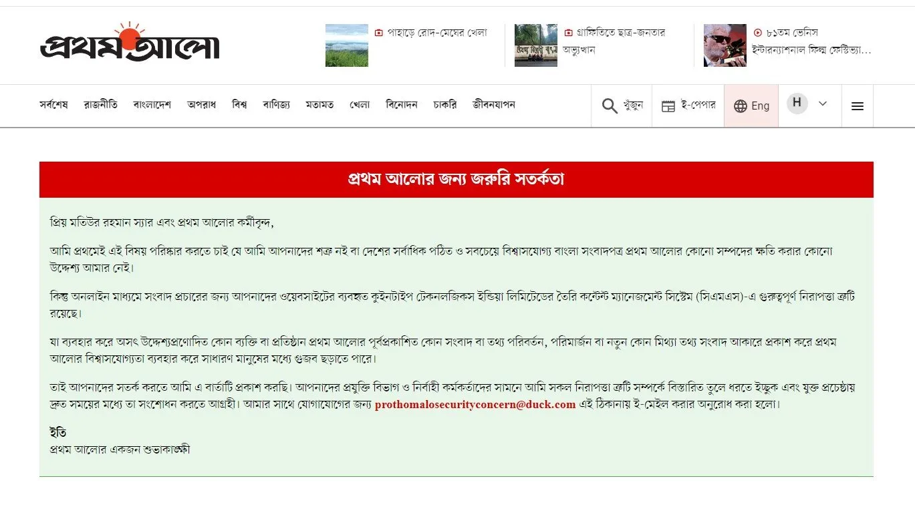Screen dimensions: 915x519
Task: Open the খেলা sports section
Action: (360, 105)
